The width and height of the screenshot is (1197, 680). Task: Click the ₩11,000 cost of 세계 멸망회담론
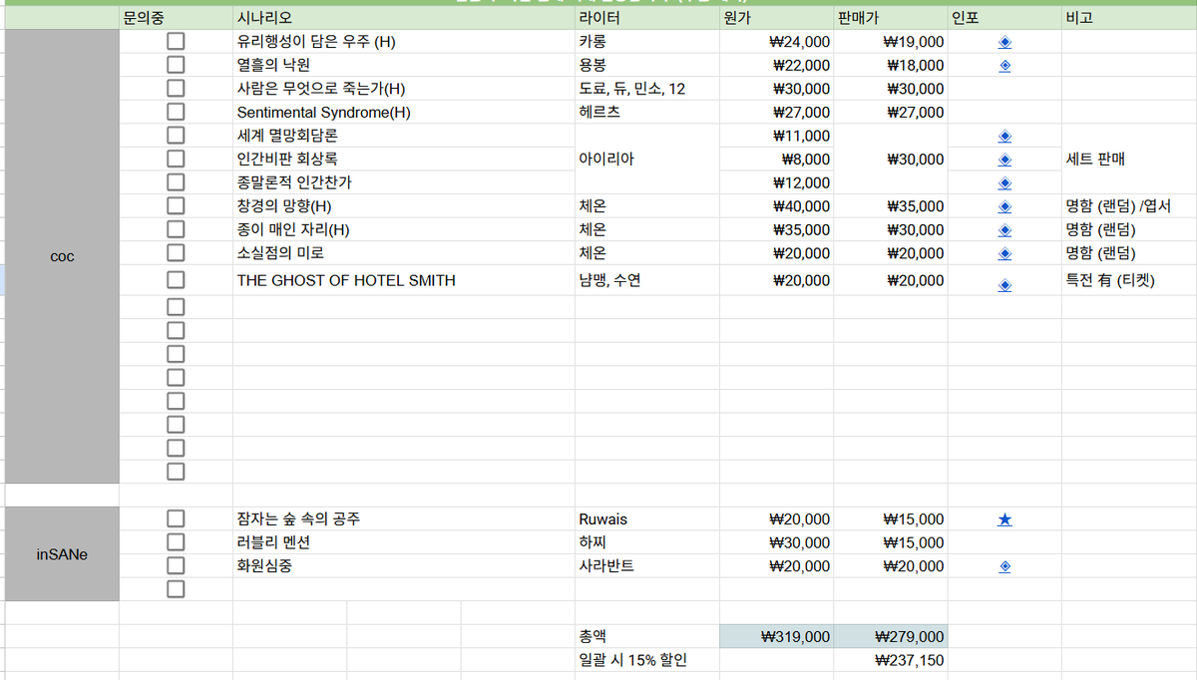click(776, 136)
